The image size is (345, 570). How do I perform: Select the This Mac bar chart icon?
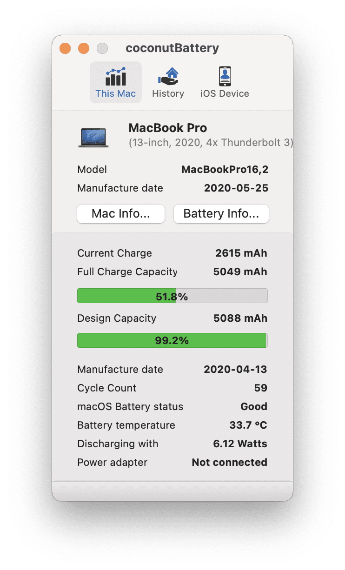point(115,76)
